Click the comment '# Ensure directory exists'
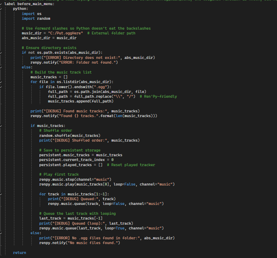 pos(49,48)
